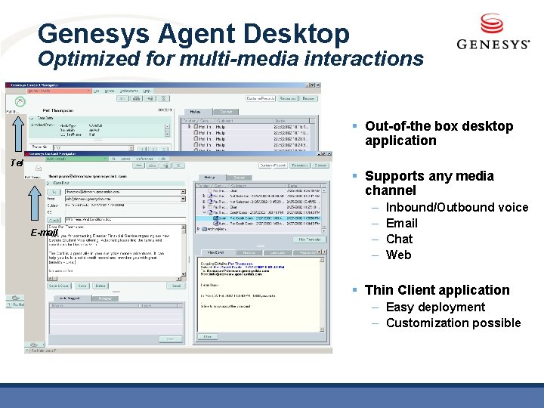This screenshot has height=408, width=544.
Task: Click the Delete button
Action: coord(100,286)
